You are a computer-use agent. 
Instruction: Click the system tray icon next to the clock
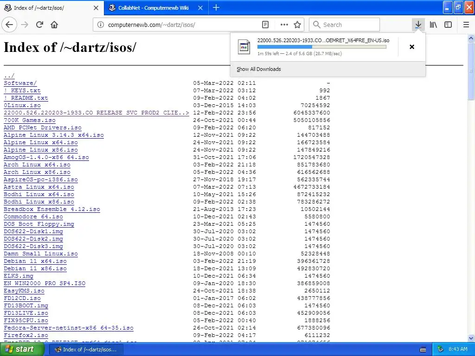pos(441,350)
